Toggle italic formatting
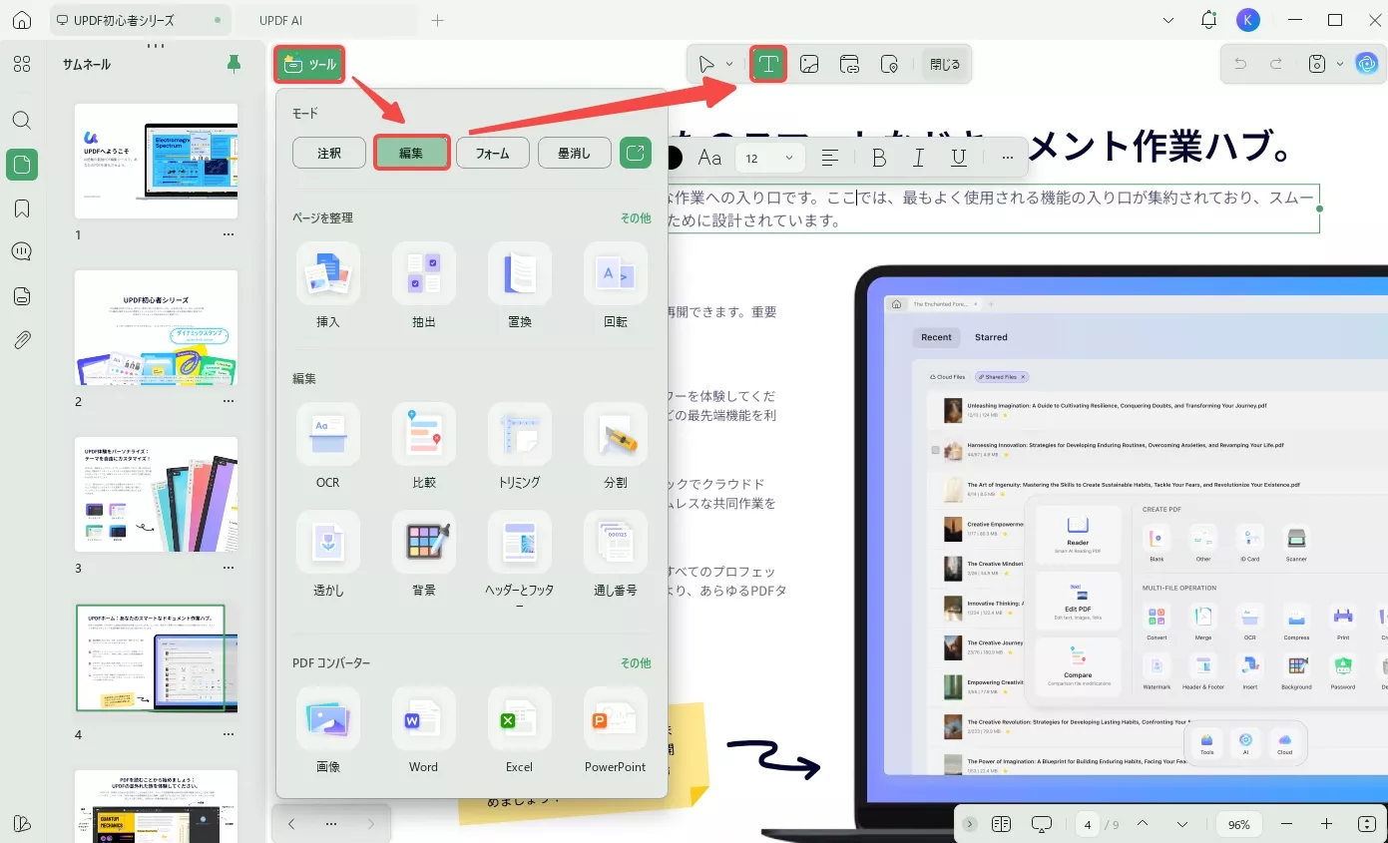The image size is (1388, 843). [x=919, y=157]
